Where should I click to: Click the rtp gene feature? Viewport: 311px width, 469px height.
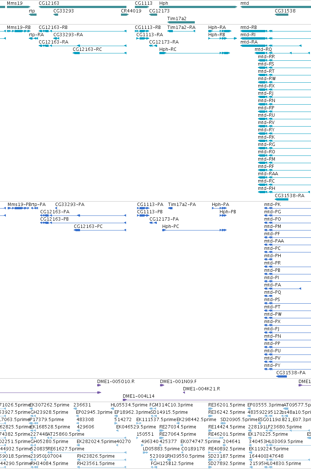click(x=33, y=15)
